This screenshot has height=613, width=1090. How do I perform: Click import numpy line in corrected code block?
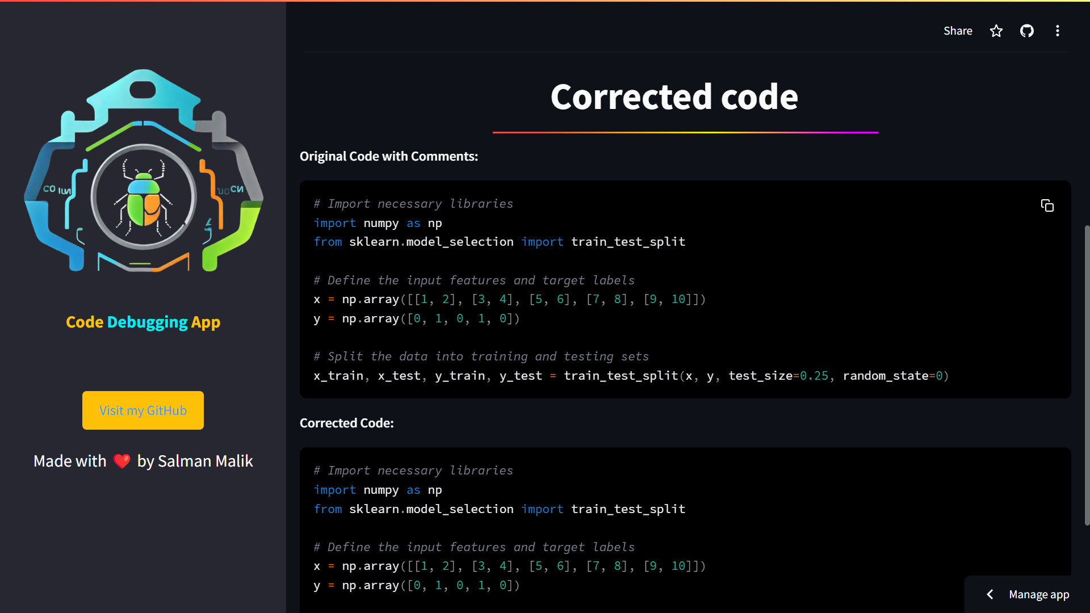point(378,490)
